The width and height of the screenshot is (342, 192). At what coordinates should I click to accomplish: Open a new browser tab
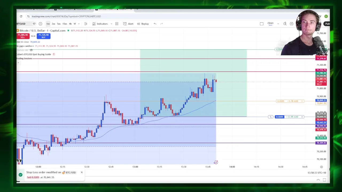click(137, 9)
